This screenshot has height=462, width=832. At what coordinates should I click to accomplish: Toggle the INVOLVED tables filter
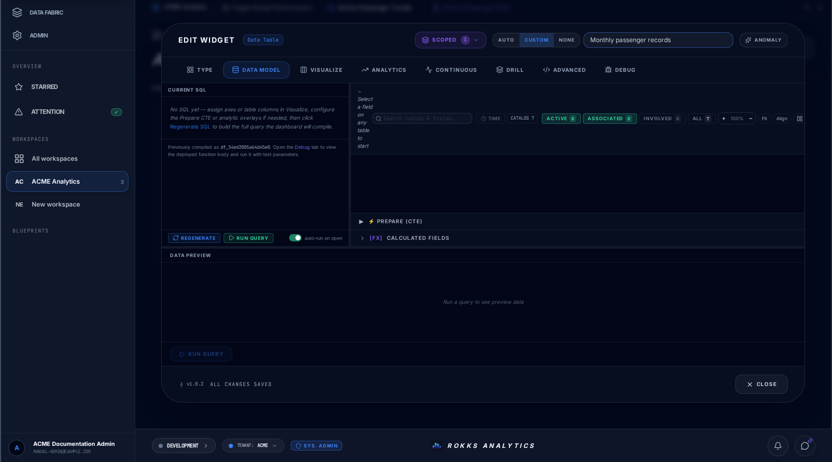(x=662, y=119)
